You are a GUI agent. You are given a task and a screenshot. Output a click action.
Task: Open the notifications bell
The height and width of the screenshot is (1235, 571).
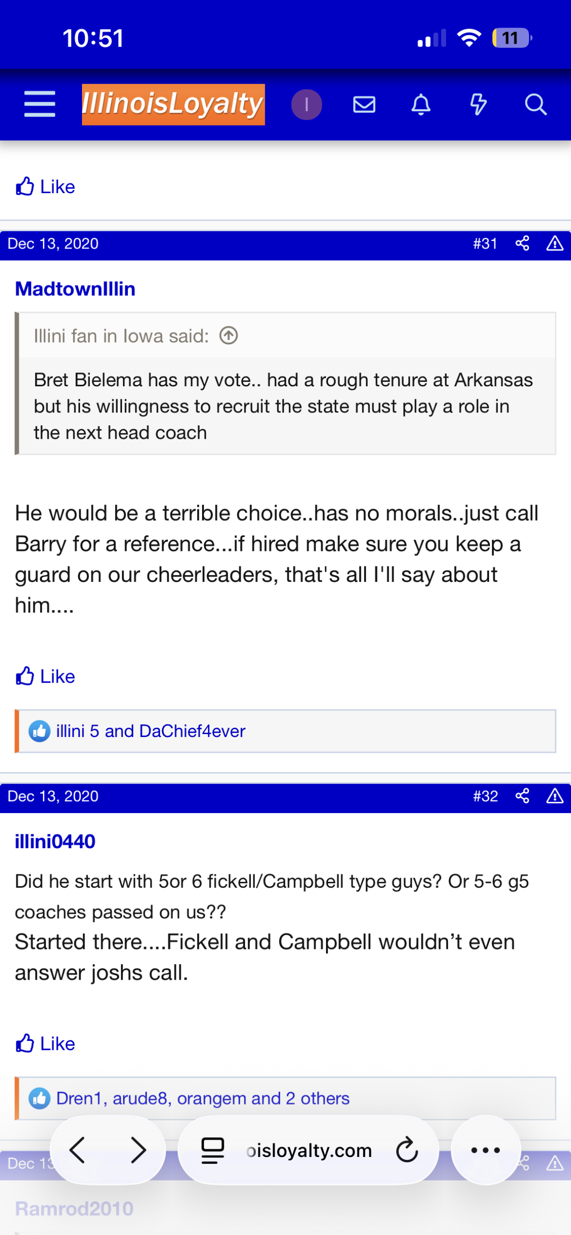click(421, 104)
